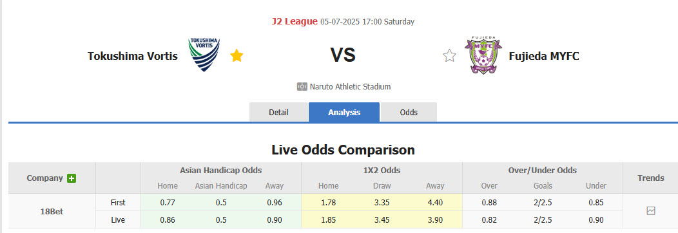Click the First draw odds 3.35

click(382, 202)
